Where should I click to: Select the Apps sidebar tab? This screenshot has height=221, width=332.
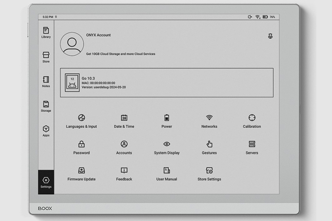[46, 131]
